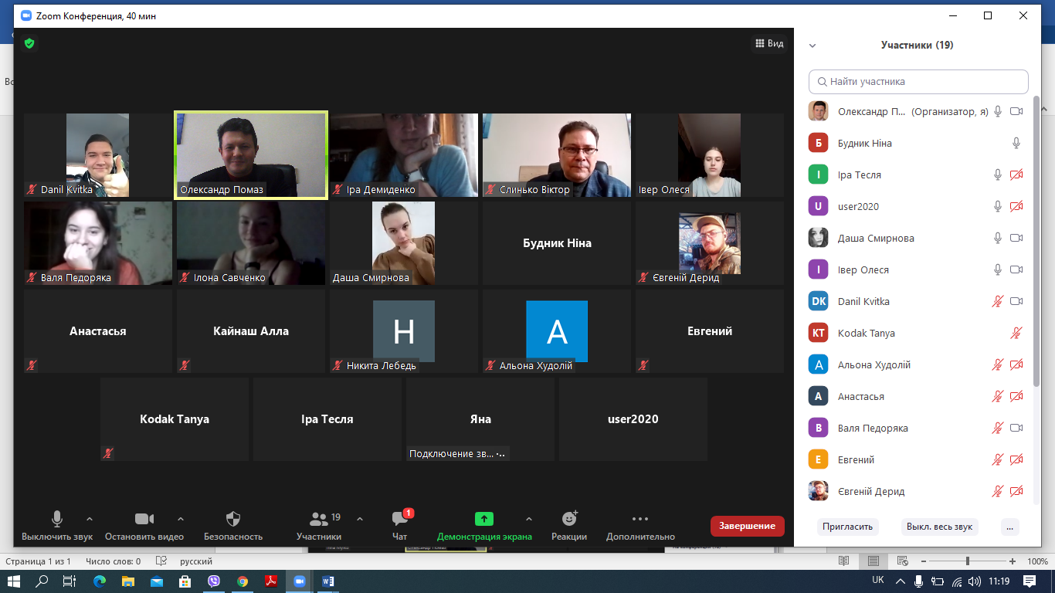The height and width of the screenshot is (593, 1055).
Task: Switch to Word from the taskbar
Action: point(328,581)
